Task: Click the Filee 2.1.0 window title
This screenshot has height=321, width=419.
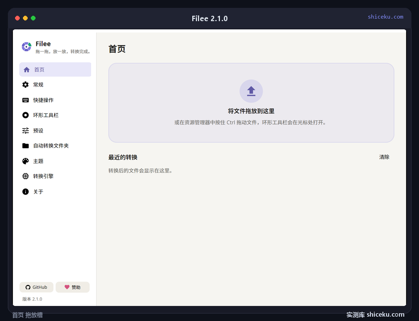Action: pos(209,18)
